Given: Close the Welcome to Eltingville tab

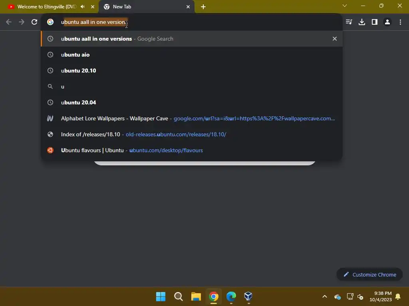Looking at the screenshot, I should (93, 7).
